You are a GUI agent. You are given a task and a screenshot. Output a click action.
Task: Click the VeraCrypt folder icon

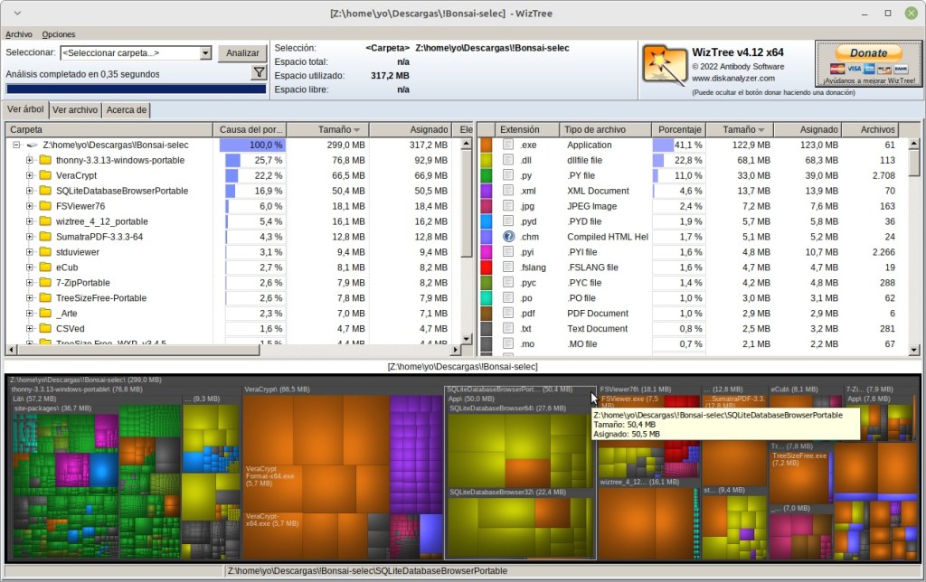coord(44,175)
